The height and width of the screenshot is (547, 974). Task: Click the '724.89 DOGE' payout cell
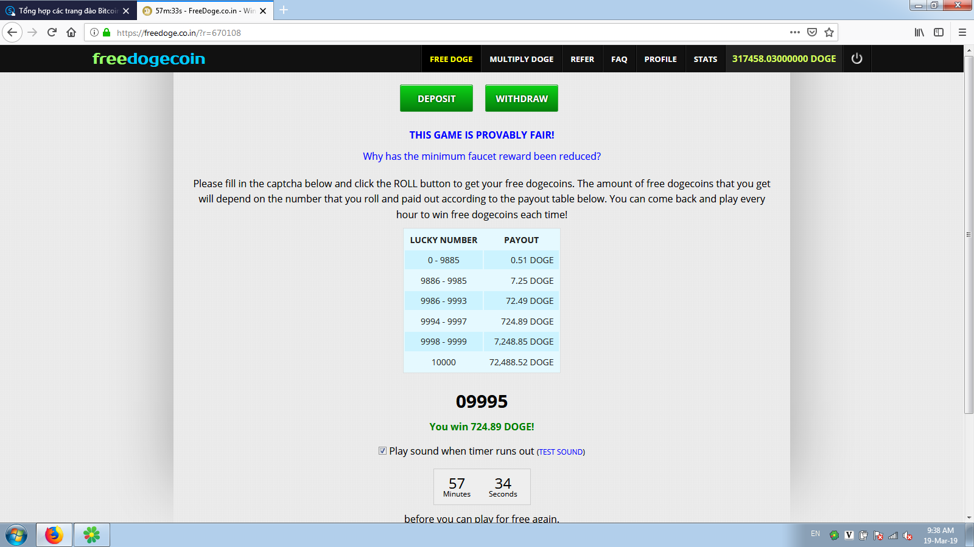tap(521, 322)
